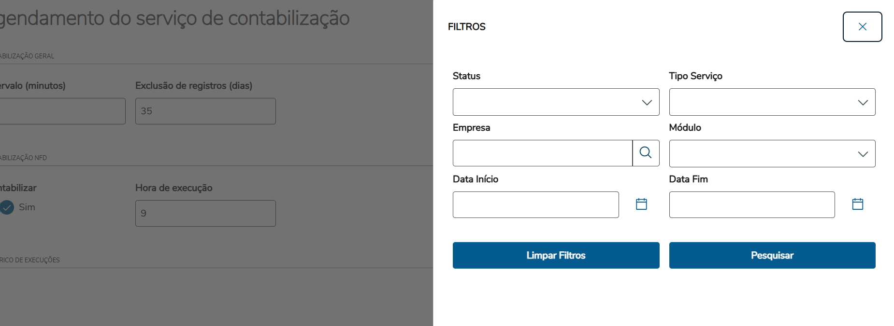Click the Limpar Filtros button

[556, 255]
